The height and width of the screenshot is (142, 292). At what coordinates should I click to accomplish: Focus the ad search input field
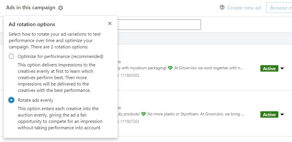click(x=159, y=25)
